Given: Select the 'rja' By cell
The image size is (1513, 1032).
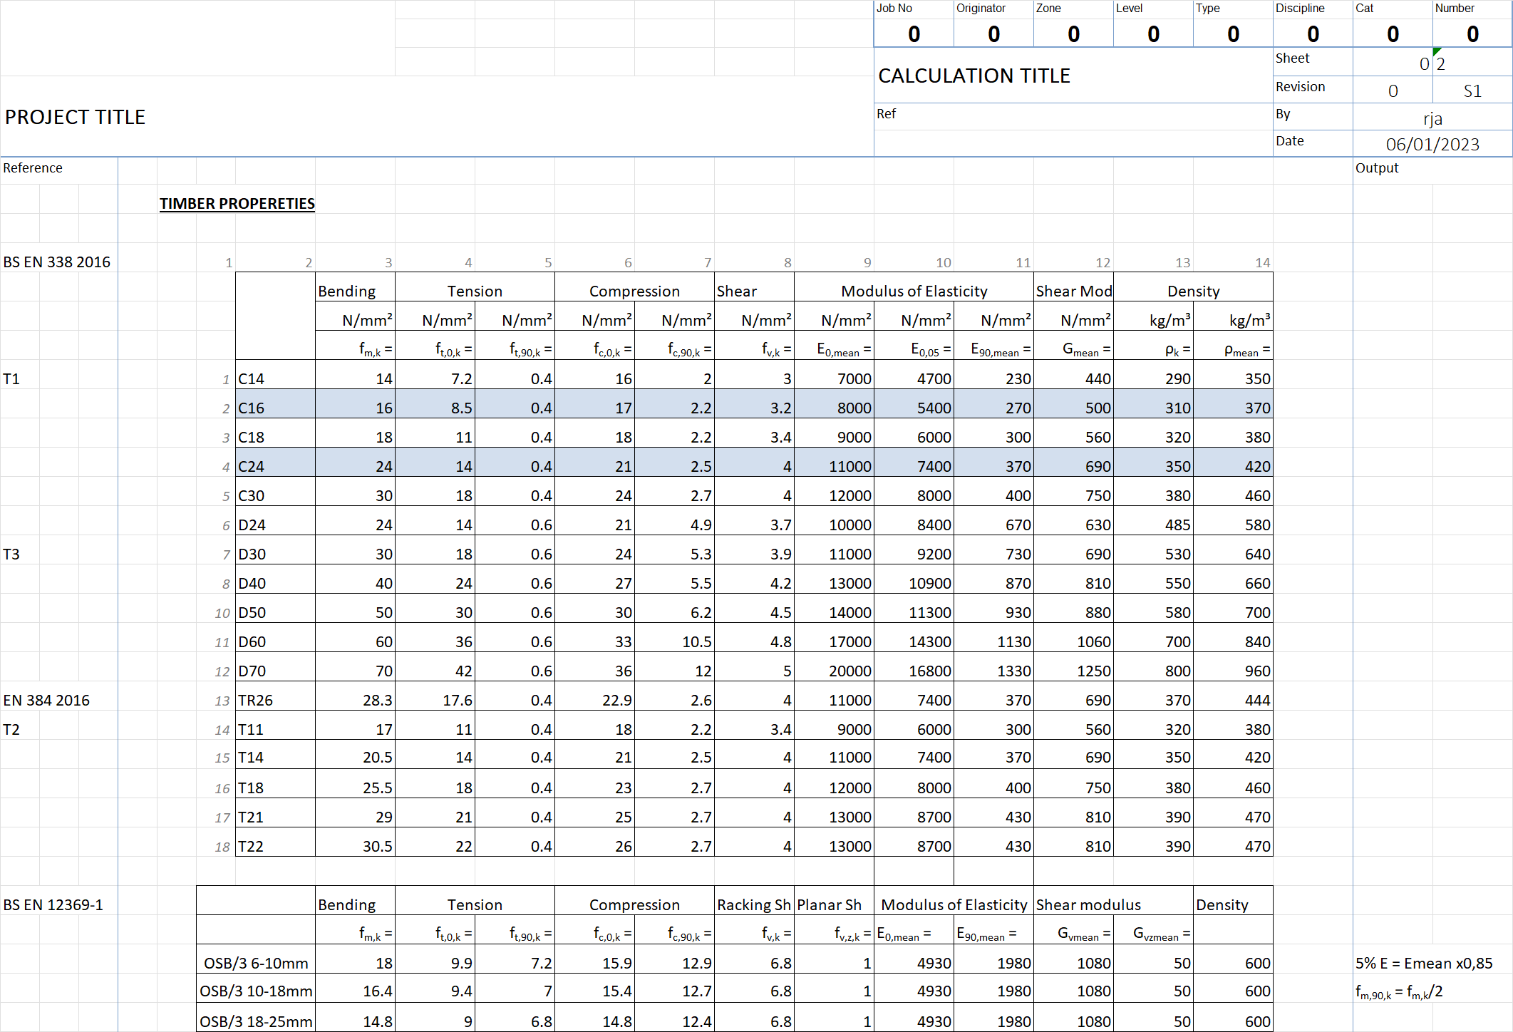Looking at the screenshot, I should coord(1432,118).
